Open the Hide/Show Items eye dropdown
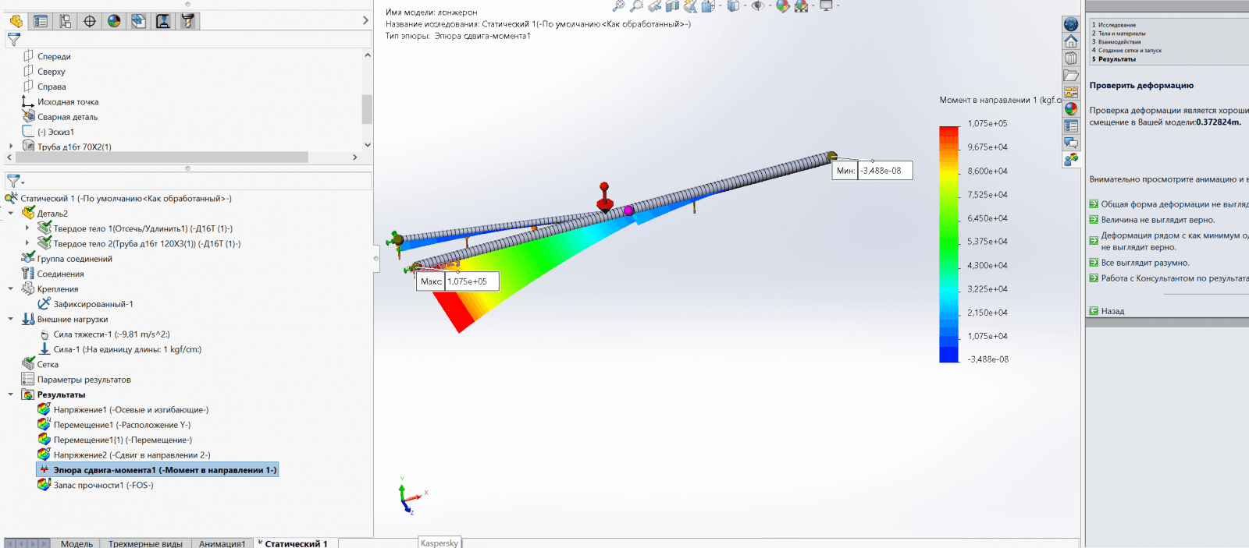This screenshot has height=548, width=1249. coord(758,6)
